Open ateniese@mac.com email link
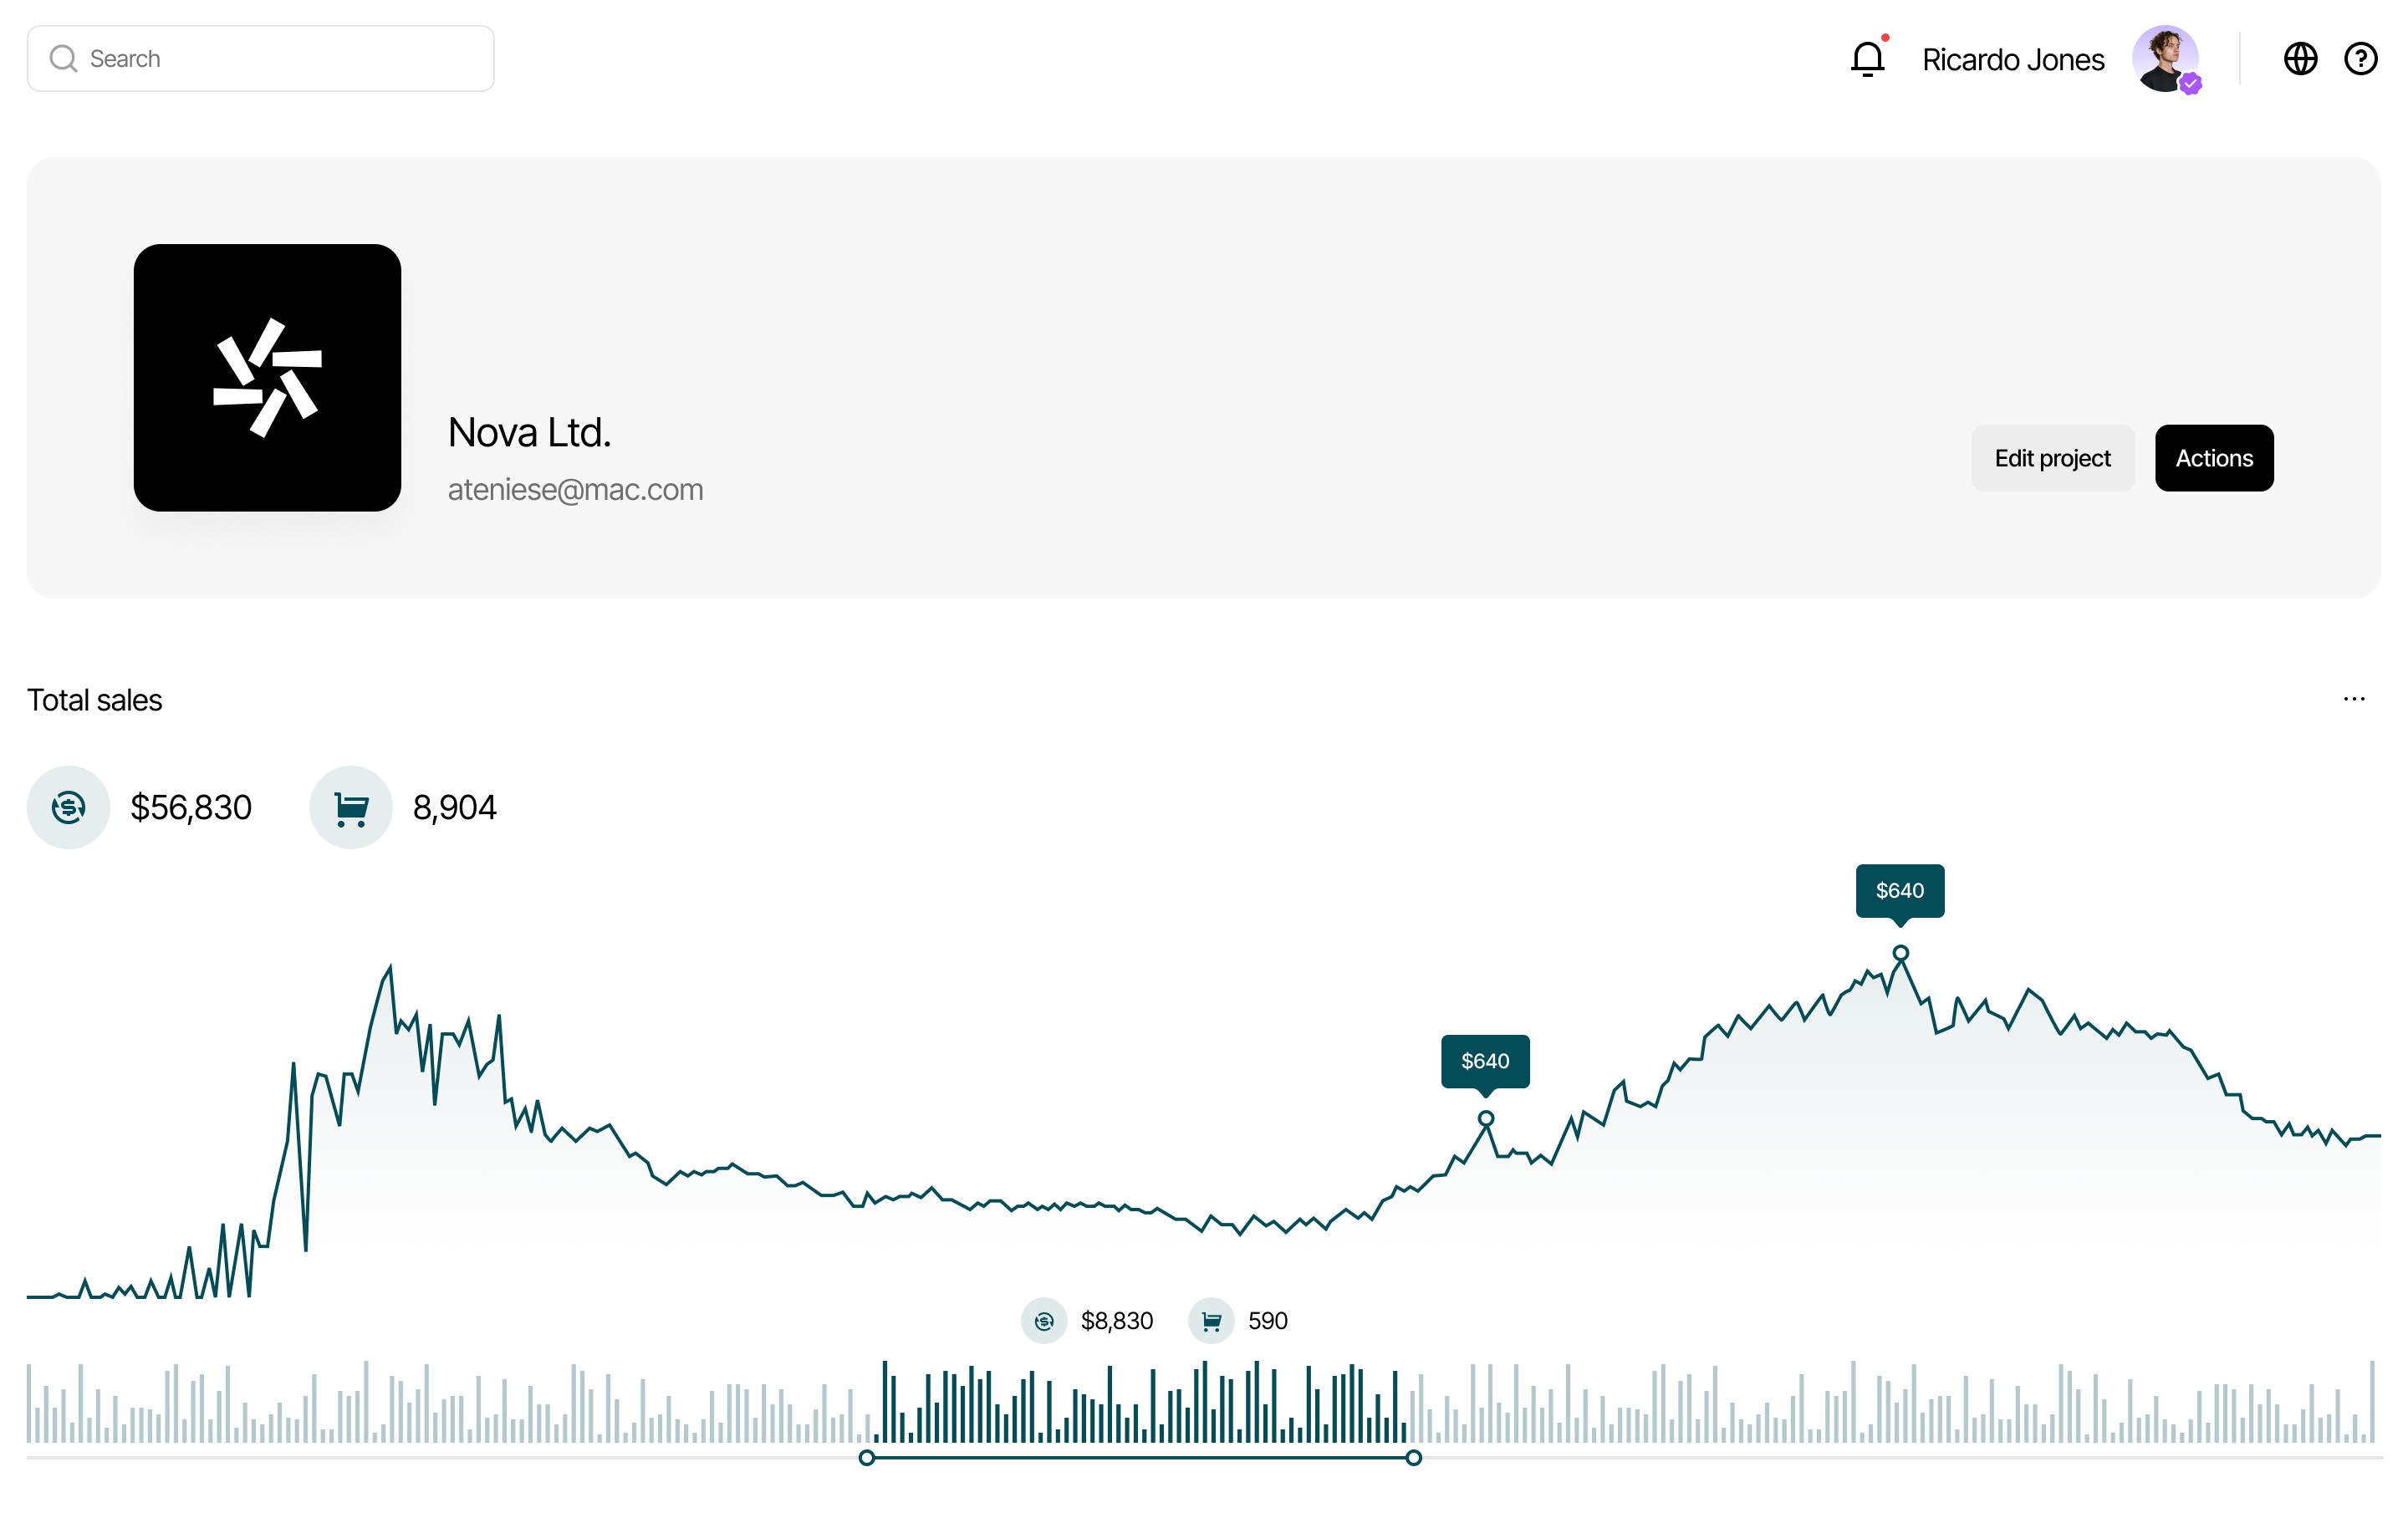The width and height of the screenshot is (2408, 1523). [575, 489]
